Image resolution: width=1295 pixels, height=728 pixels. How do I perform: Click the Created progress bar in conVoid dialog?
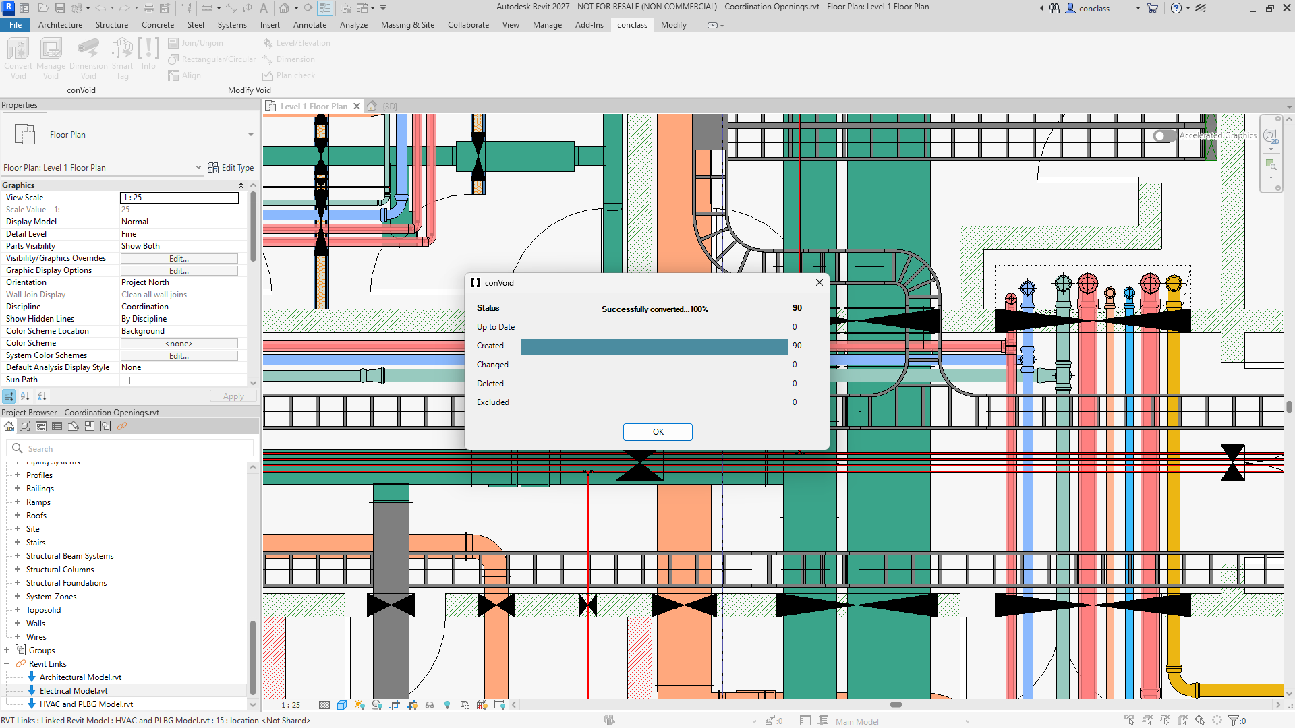tap(654, 346)
